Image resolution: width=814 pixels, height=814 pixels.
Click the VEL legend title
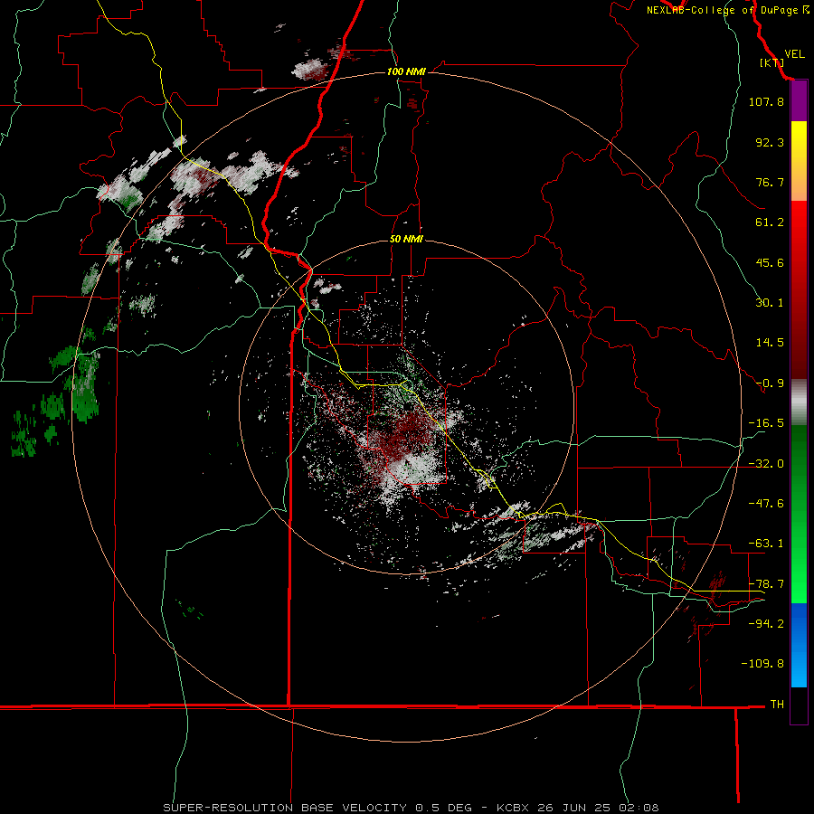(794, 54)
